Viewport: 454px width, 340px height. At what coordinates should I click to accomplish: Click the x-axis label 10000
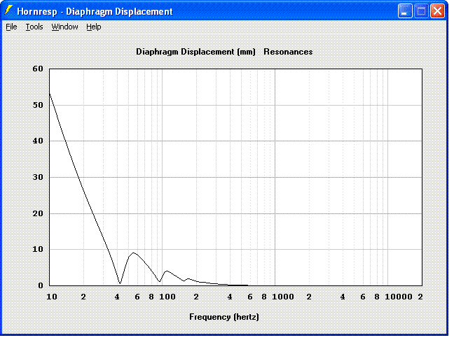(x=399, y=297)
